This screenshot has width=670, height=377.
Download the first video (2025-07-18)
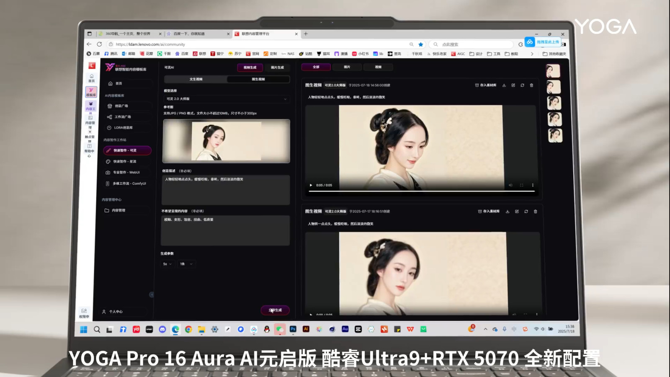click(x=504, y=85)
